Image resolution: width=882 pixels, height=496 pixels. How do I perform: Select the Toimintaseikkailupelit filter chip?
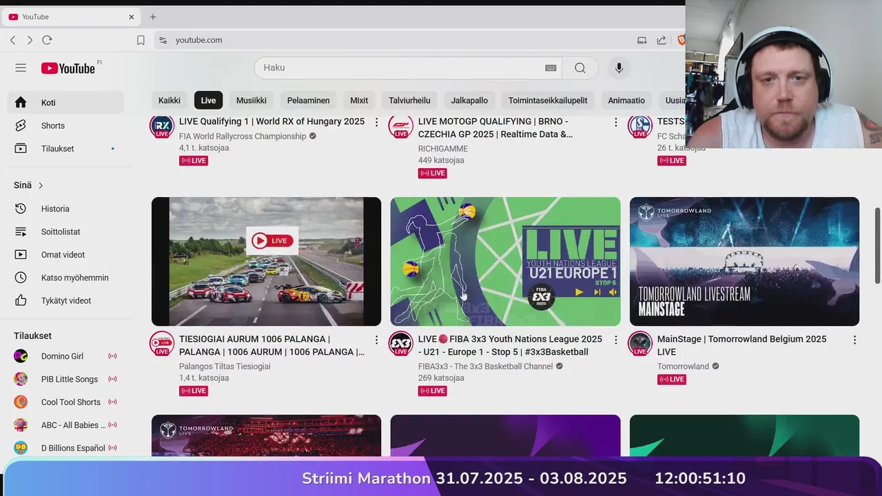pos(548,101)
